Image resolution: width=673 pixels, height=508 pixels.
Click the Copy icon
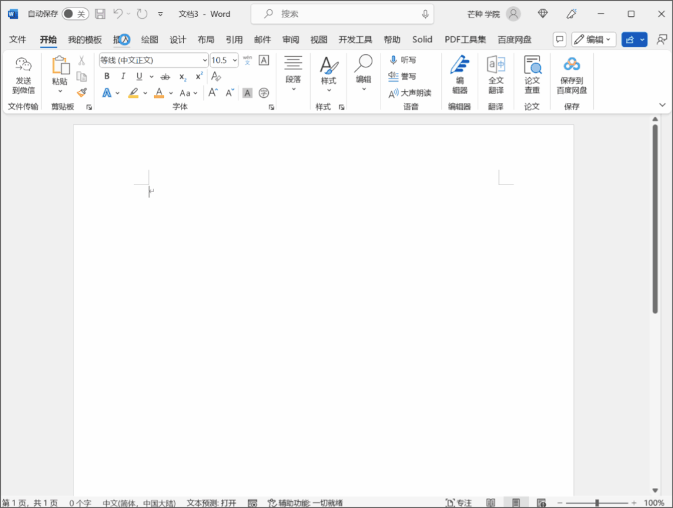pyautogui.click(x=82, y=77)
